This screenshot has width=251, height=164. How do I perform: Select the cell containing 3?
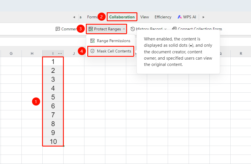coord(53,79)
